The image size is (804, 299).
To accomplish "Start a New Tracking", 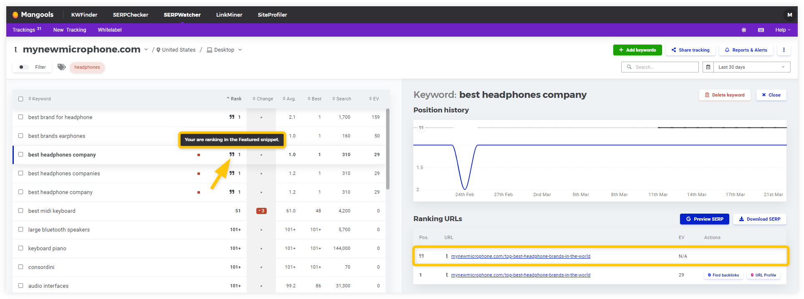I will click(70, 30).
